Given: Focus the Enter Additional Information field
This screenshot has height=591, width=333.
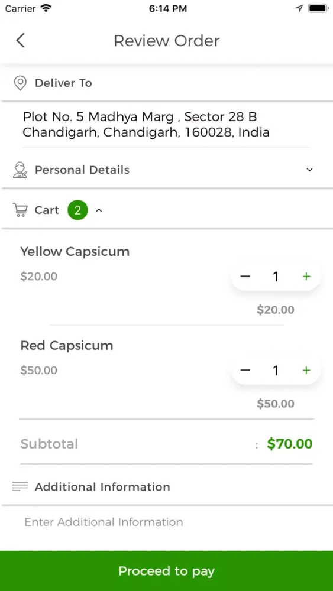Looking at the screenshot, I should pos(166,522).
